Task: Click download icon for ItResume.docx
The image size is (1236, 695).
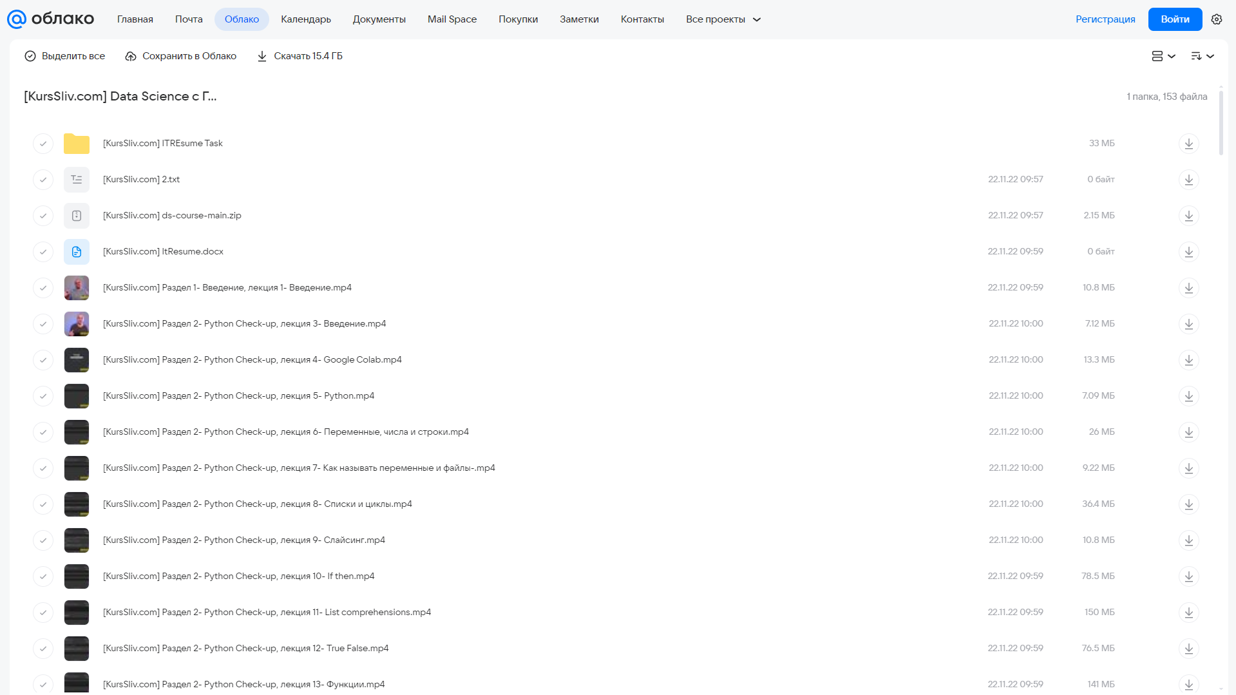Action: pos(1189,252)
